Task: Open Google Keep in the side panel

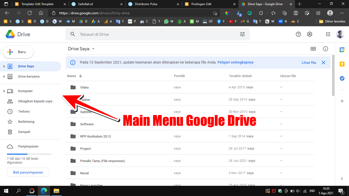Action: [342, 64]
